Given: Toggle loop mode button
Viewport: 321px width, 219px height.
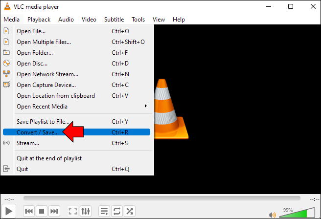Looking at the screenshot, I should click(117, 211).
